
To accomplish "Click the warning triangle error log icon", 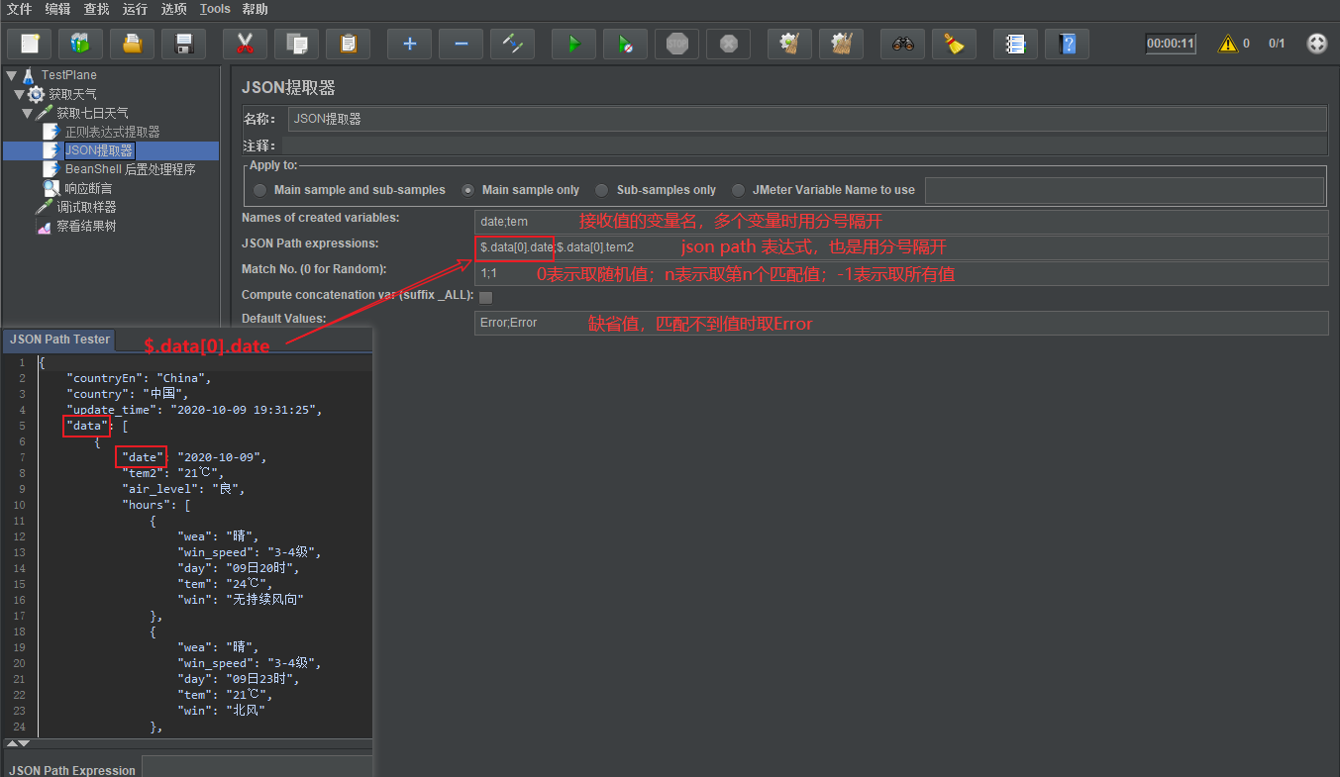I will [1228, 44].
